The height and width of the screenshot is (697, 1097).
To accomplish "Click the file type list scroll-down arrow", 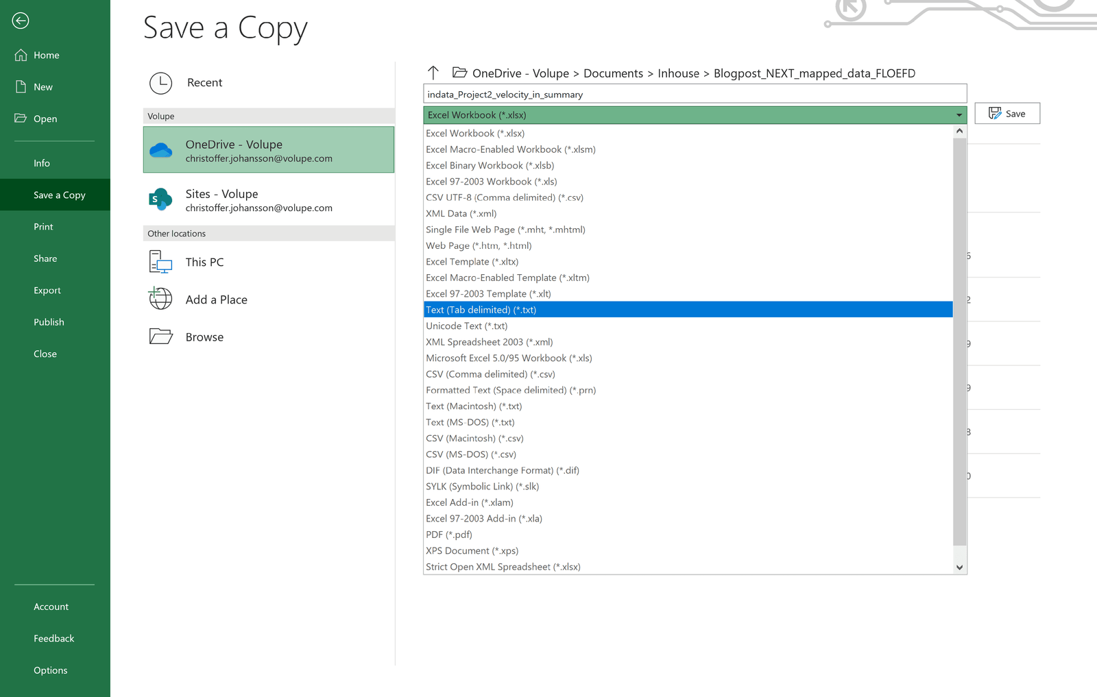I will coord(959,567).
